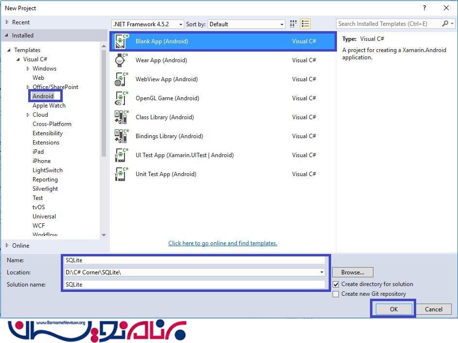Select Android in the templates tree

pyautogui.click(x=43, y=96)
